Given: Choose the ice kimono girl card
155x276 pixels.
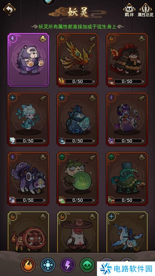Looking at the screenshot, I should click(28, 119).
